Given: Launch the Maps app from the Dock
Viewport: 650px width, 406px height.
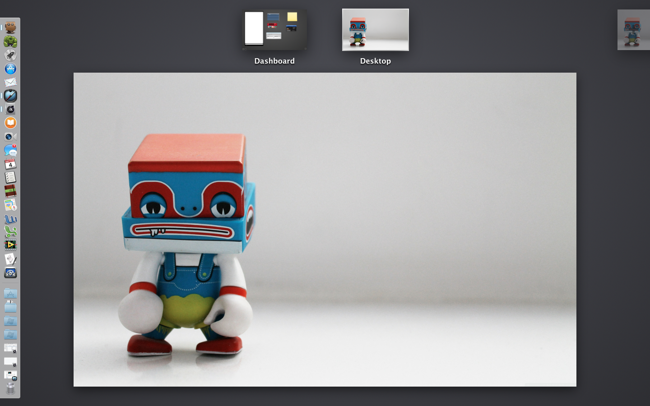Looking at the screenshot, I should coord(10,205).
